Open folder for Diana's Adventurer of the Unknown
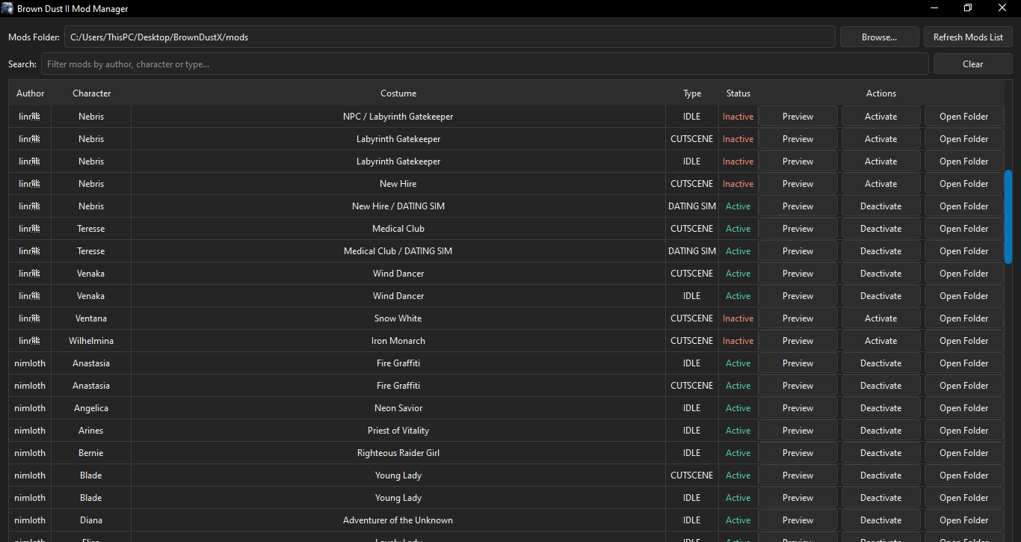The image size is (1021, 542). click(963, 520)
